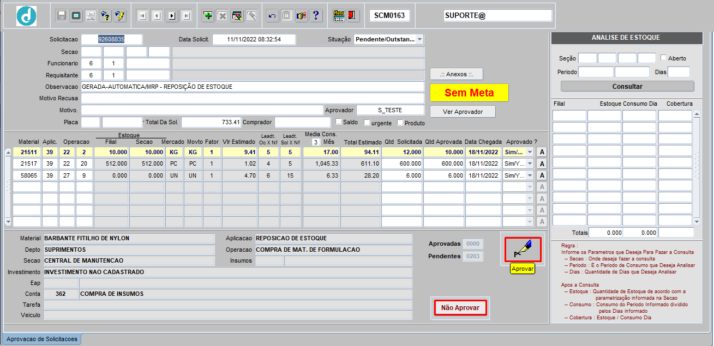
Task: Go to last record arrow icon
Action: tap(187, 16)
